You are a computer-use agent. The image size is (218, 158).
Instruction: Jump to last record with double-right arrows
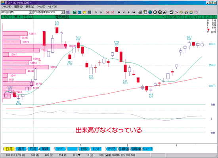point(134,12)
